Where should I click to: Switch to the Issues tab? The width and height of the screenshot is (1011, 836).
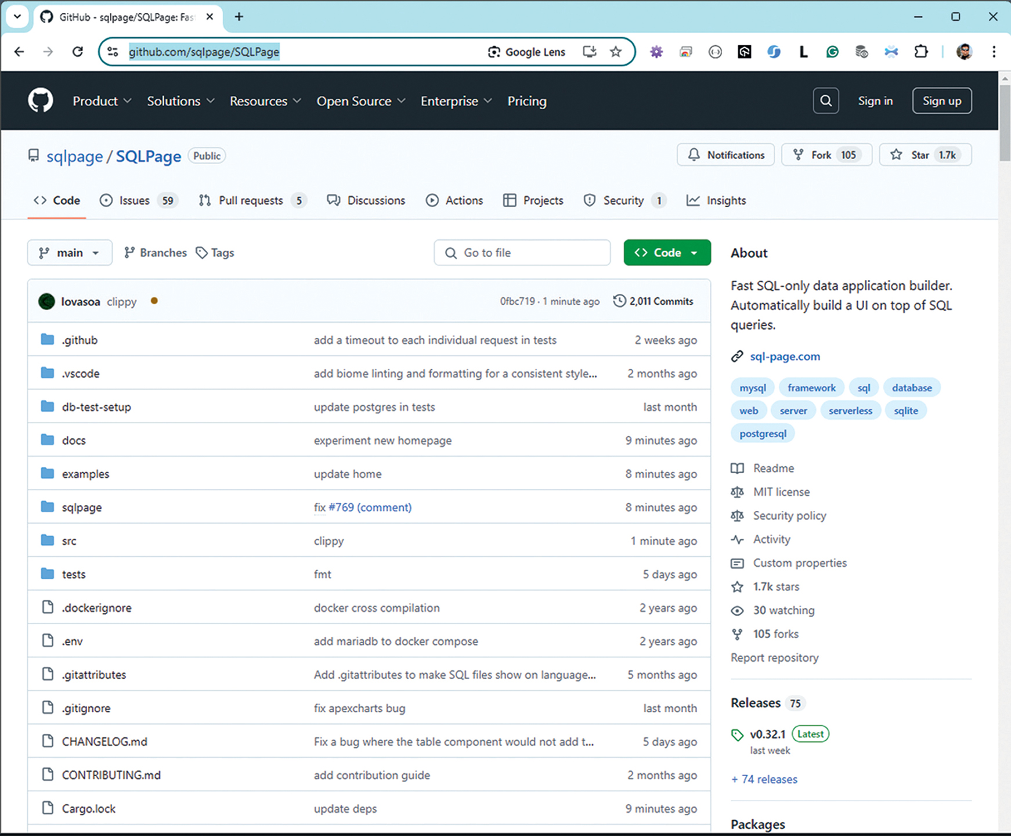coord(138,200)
